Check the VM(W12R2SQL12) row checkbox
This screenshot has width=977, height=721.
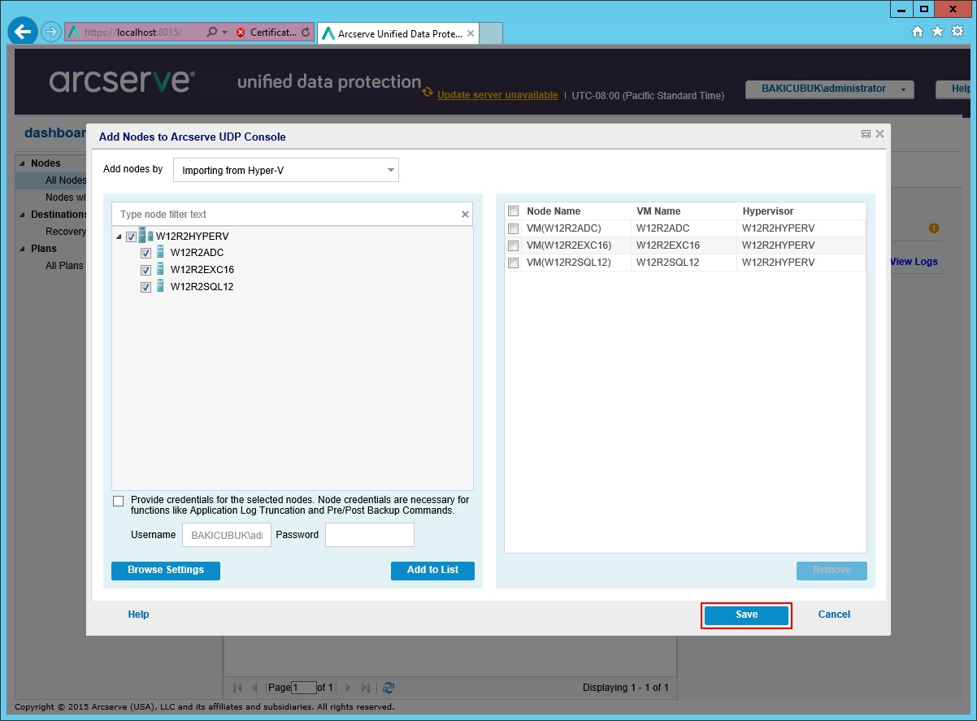click(513, 263)
